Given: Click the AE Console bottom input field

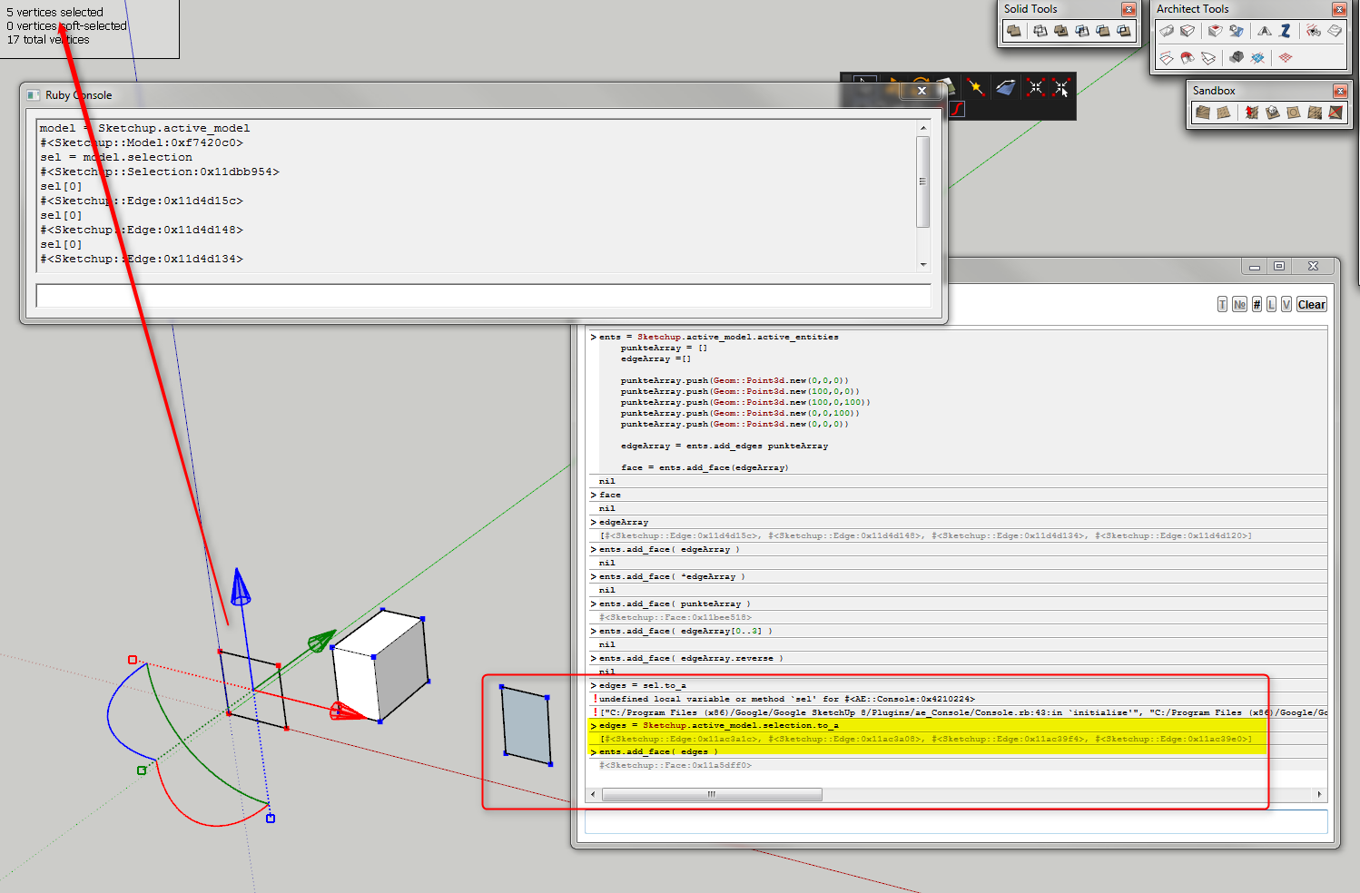Looking at the screenshot, I should click(x=956, y=821).
